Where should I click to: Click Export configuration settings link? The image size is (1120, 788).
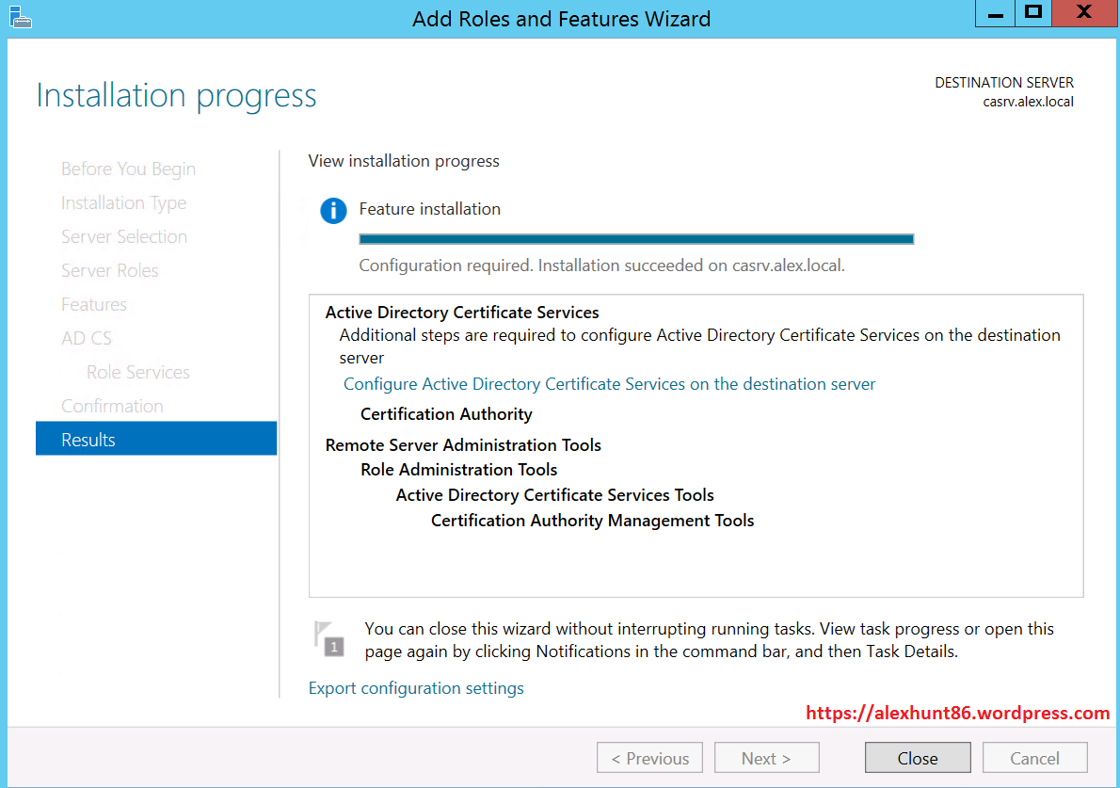point(416,688)
